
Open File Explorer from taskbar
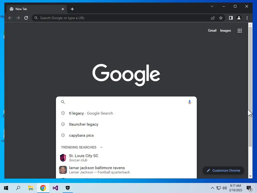point(31,188)
